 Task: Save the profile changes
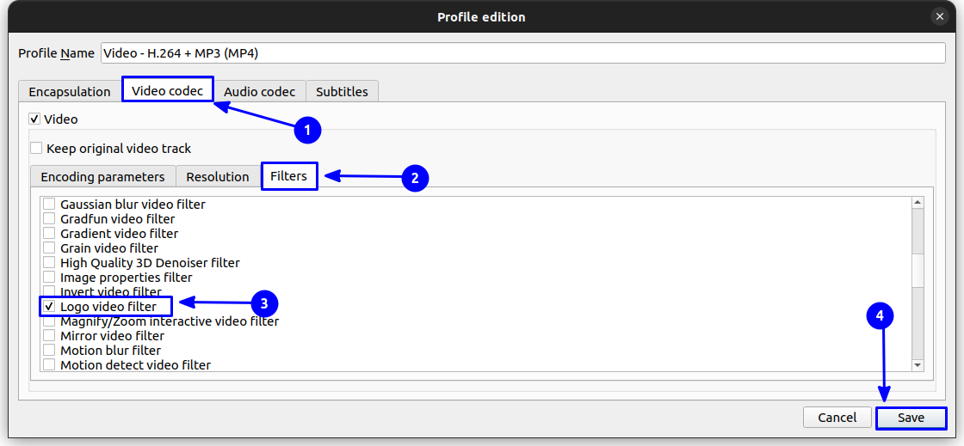pos(911,418)
